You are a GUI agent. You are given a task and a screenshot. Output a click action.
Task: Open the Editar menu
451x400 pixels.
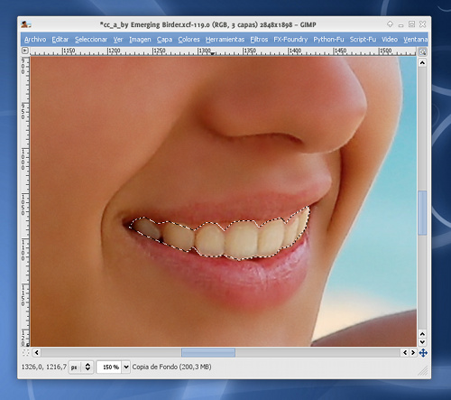(x=60, y=40)
